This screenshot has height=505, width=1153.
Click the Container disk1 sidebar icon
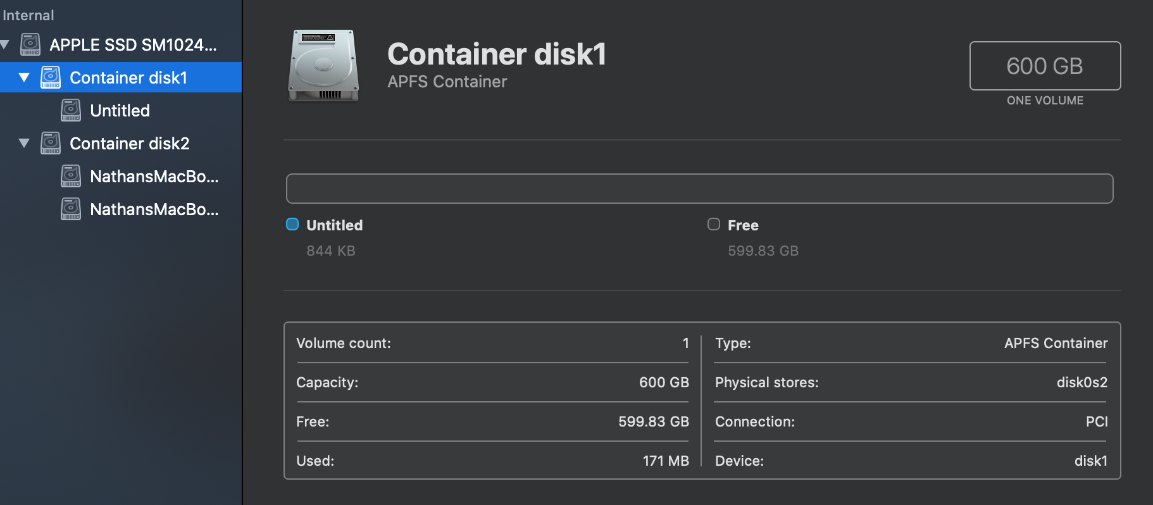pyautogui.click(x=51, y=77)
